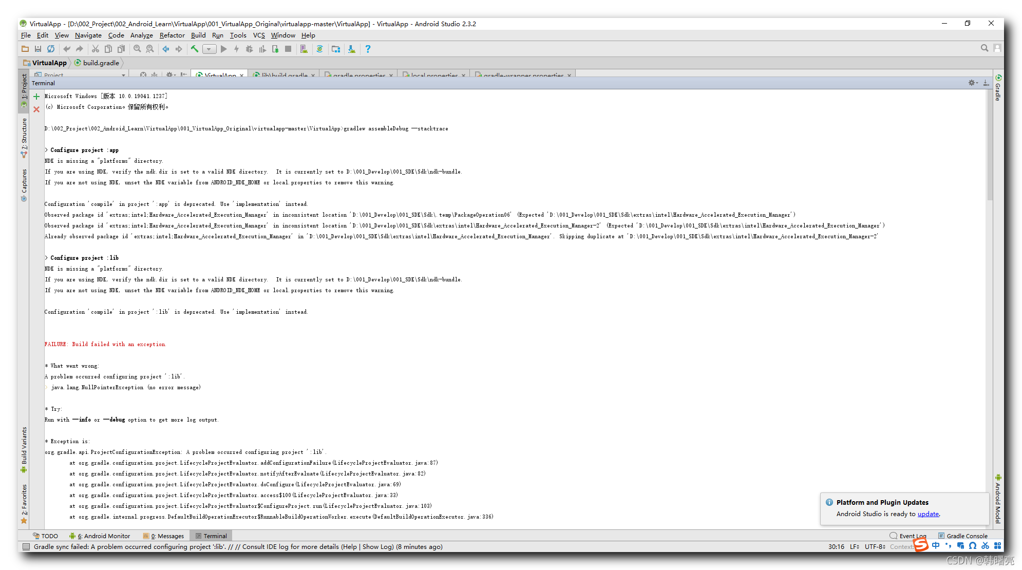Switch to the TODO tool window
Screen dimensions: 1022x570
click(x=45, y=536)
